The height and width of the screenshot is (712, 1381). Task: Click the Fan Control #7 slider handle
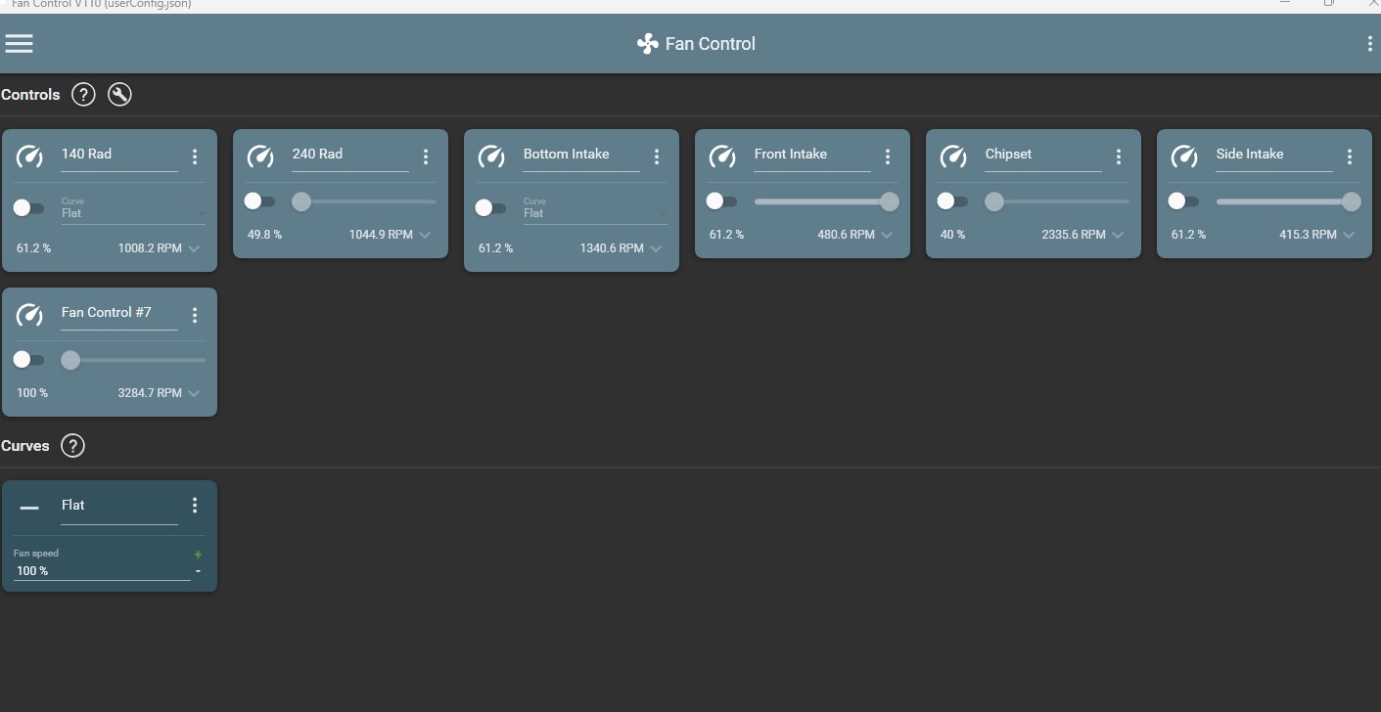point(70,360)
